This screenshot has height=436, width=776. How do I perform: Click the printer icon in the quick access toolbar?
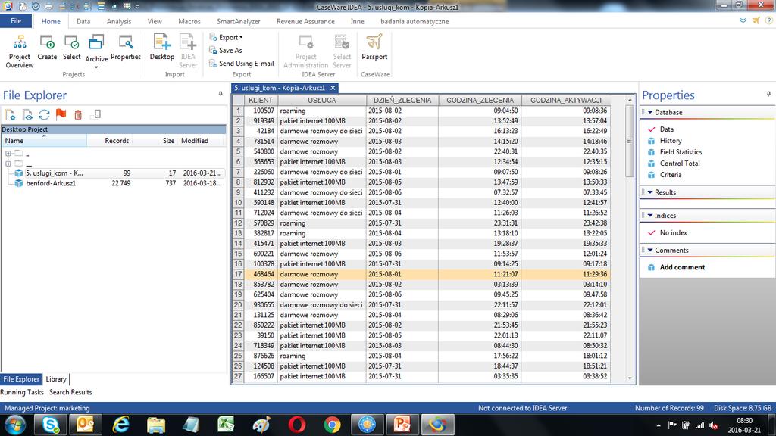48,6
